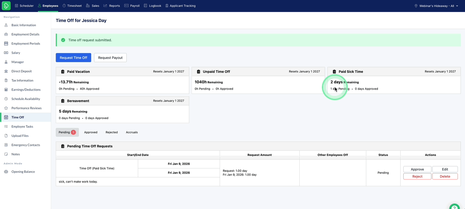Image resolution: width=465 pixels, height=209 pixels.
Task: Open the Reports menu
Action: click(x=112, y=6)
